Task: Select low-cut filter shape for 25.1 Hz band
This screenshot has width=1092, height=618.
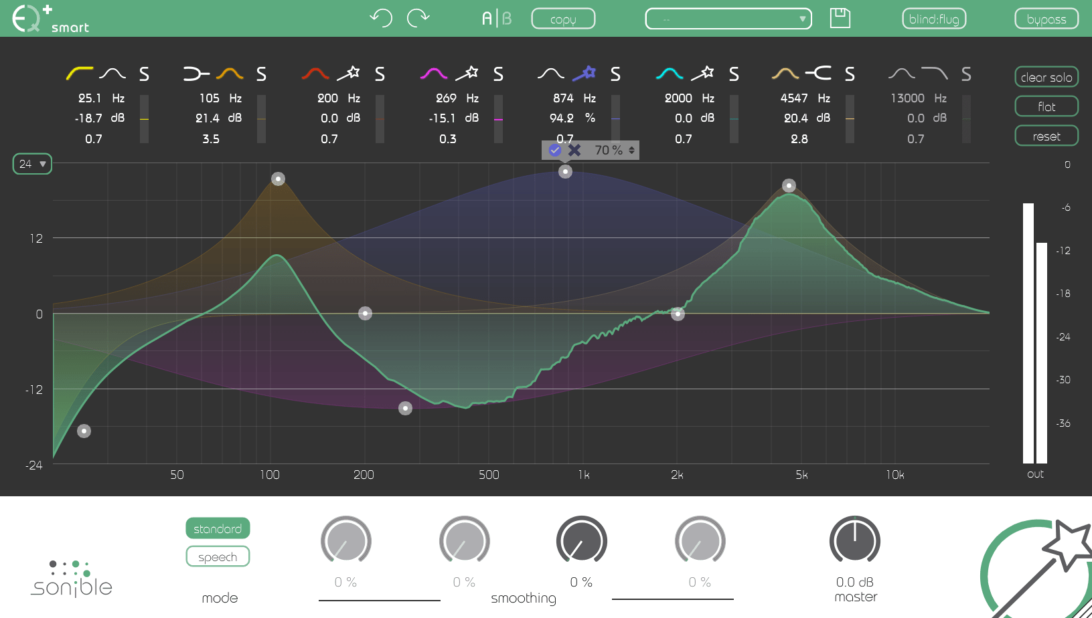Action: [x=79, y=74]
